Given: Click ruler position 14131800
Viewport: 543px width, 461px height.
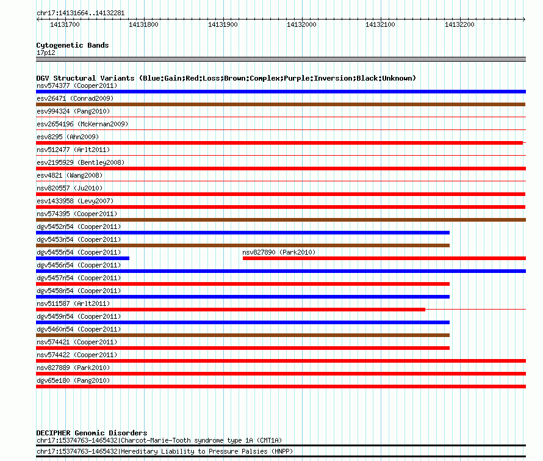Looking at the screenshot, I should pos(144,24).
